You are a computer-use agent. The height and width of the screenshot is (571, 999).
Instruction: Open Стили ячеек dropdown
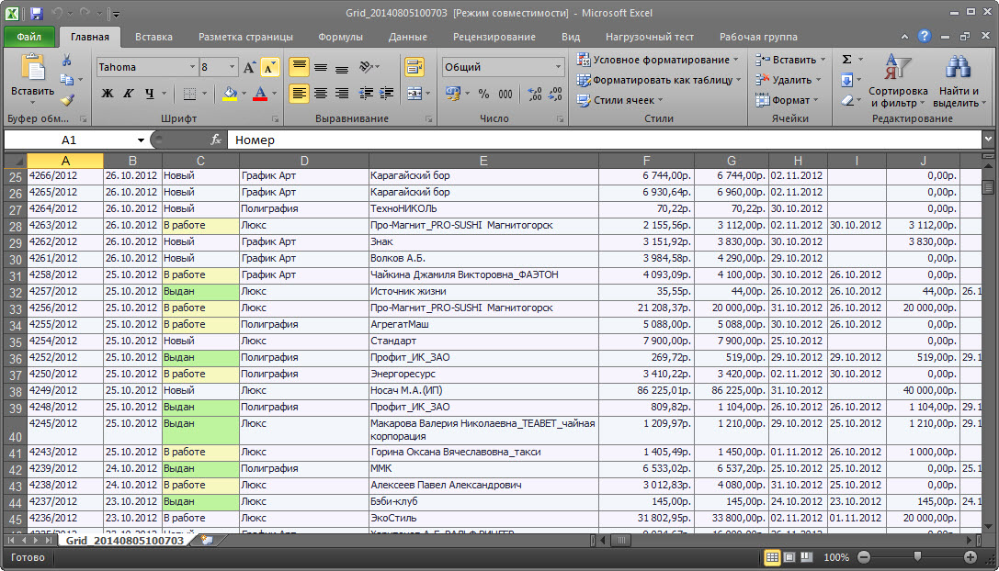click(x=620, y=100)
